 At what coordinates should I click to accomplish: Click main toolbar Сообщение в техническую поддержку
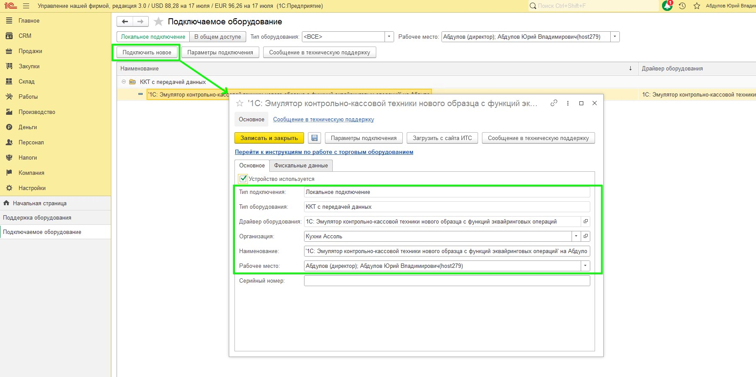coord(320,53)
